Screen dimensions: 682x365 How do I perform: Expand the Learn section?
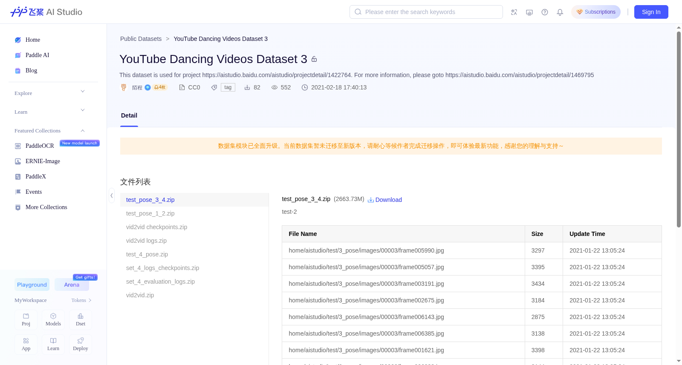[x=49, y=112]
